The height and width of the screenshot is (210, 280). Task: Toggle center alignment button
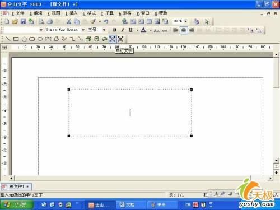(184, 30)
